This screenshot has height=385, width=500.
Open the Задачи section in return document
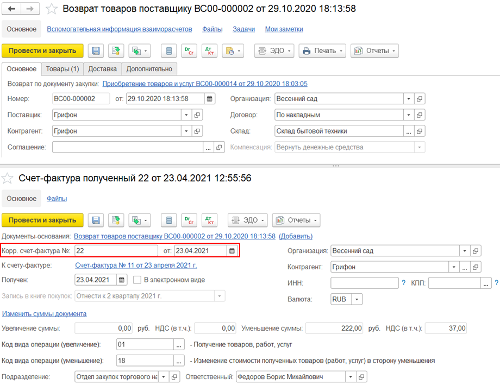(x=243, y=29)
